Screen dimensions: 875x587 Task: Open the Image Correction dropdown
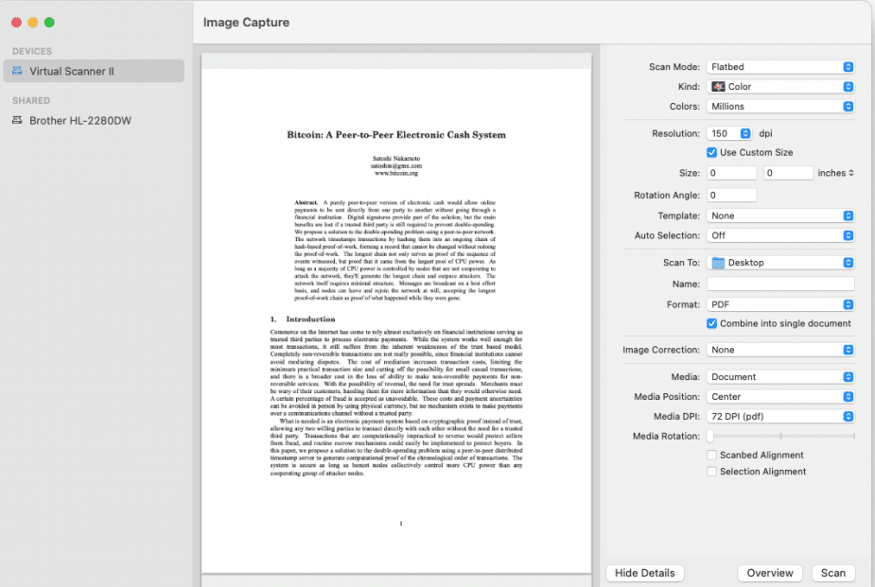[x=779, y=349]
